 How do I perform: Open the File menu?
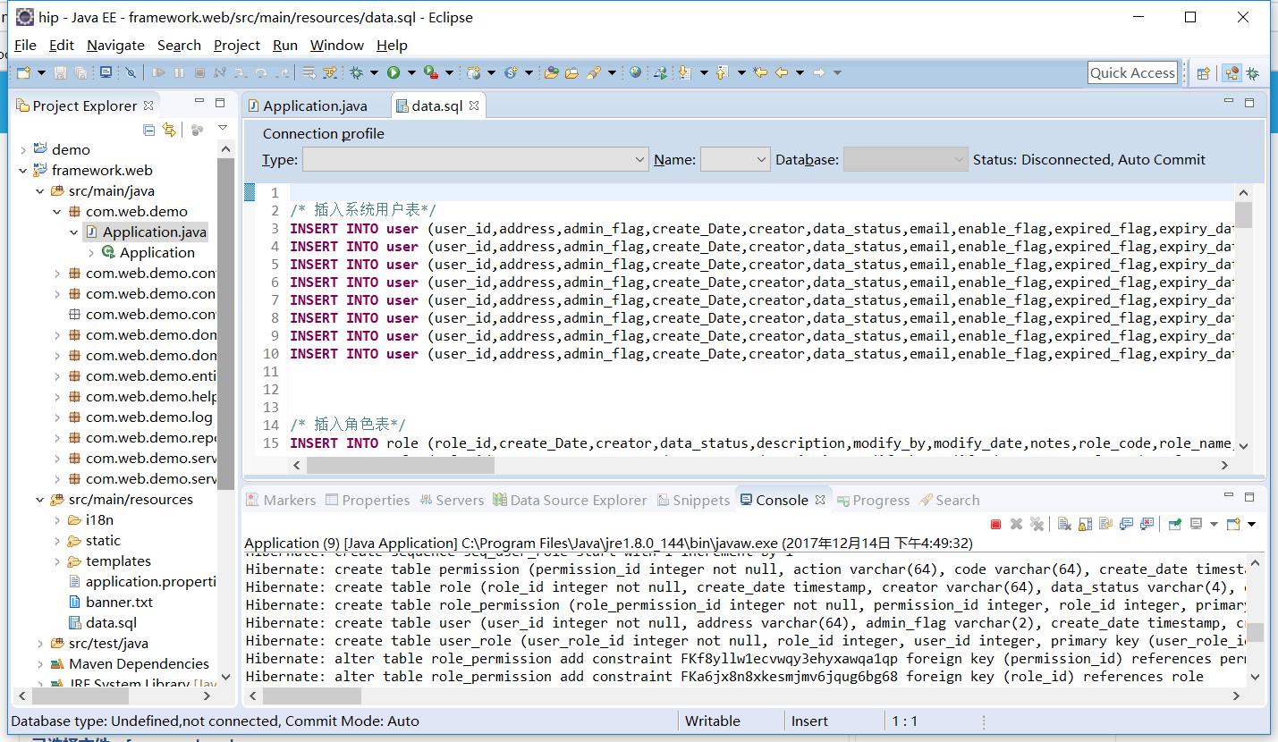point(26,46)
